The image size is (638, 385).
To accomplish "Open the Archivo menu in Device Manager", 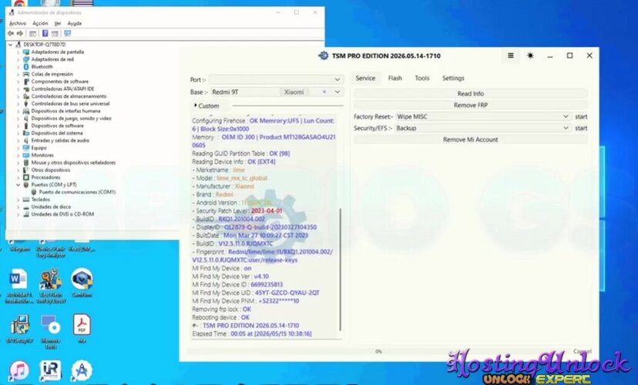I will pos(18,24).
